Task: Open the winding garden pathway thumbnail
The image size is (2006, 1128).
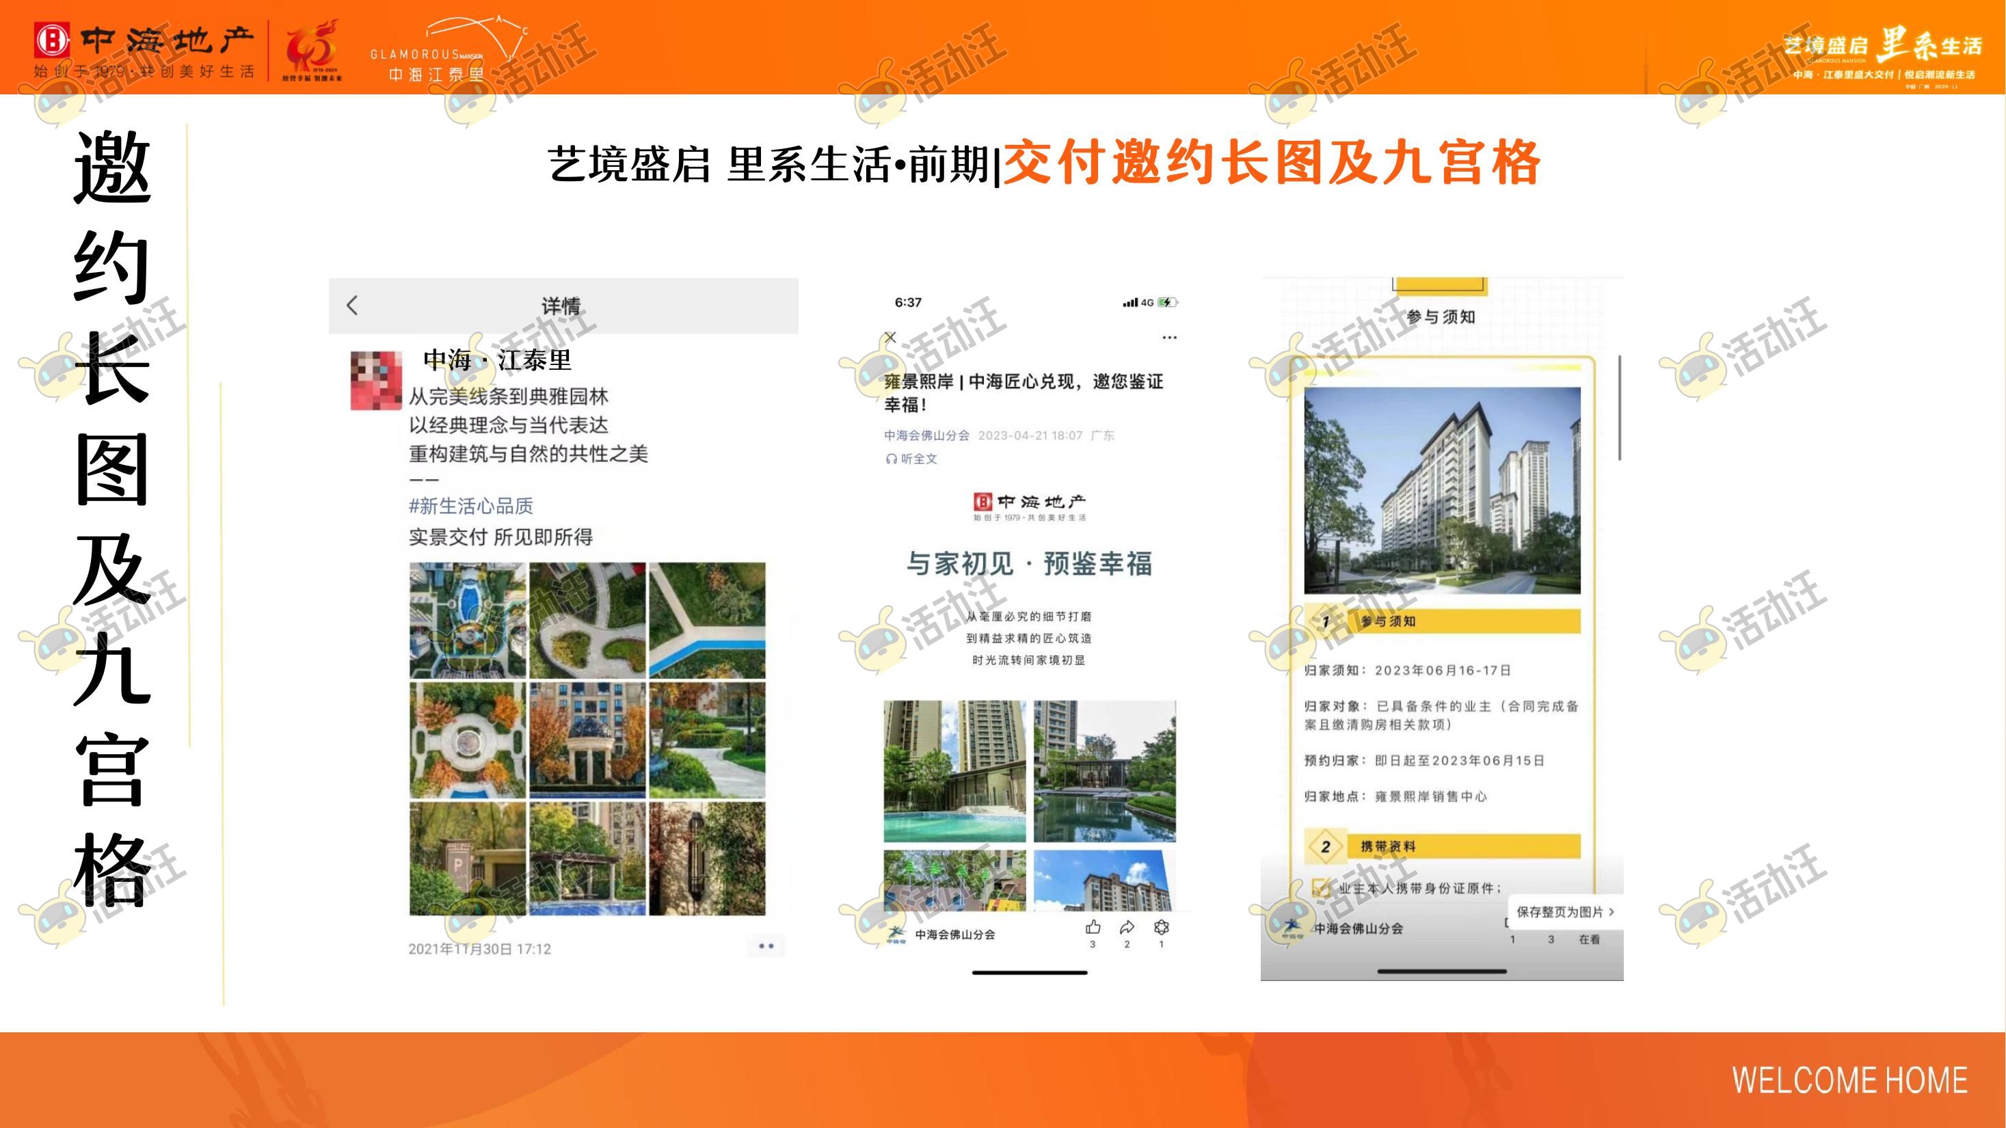Action: [707, 740]
